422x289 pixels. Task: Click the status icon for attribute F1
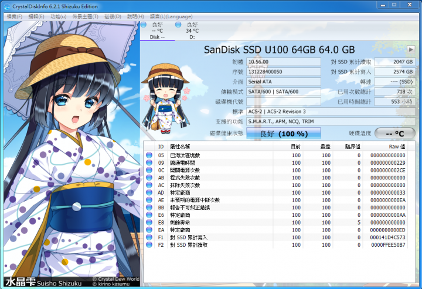(149, 237)
